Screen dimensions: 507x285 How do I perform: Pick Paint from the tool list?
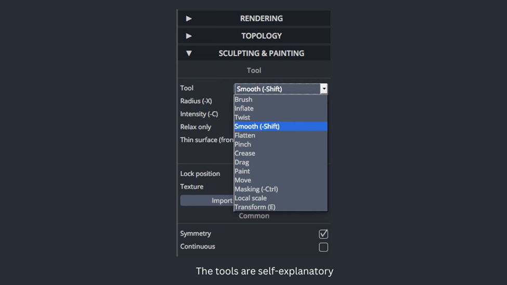click(x=281, y=171)
